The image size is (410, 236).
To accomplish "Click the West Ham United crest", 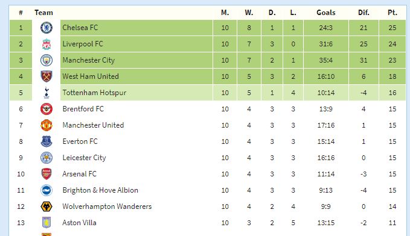I will pyautogui.click(x=46, y=76).
